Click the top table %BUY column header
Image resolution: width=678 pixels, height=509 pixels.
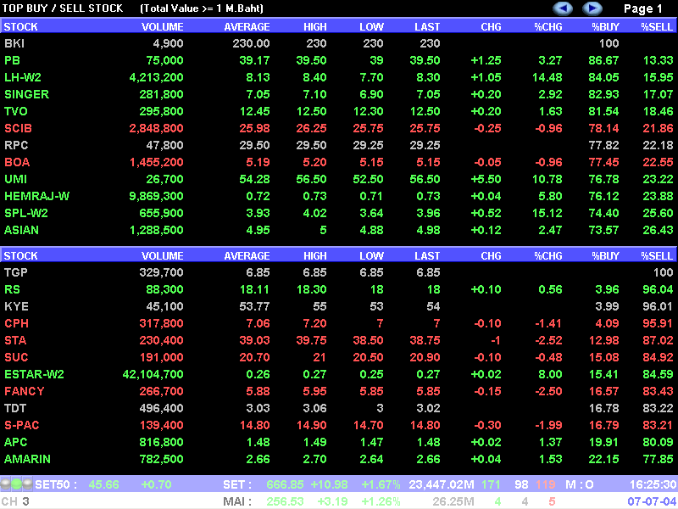point(605,27)
